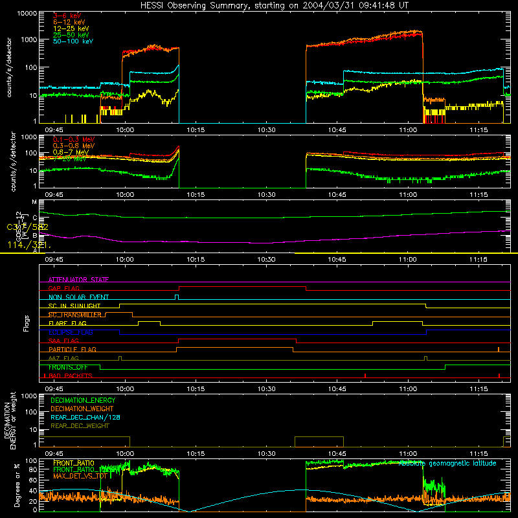518x518 pixels.
Task: Click the M class label on GOES axis
Action: (x=34, y=202)
